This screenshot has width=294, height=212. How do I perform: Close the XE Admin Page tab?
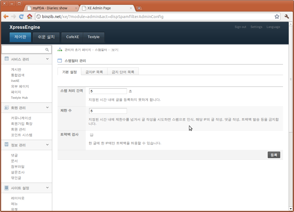[131, 8]
